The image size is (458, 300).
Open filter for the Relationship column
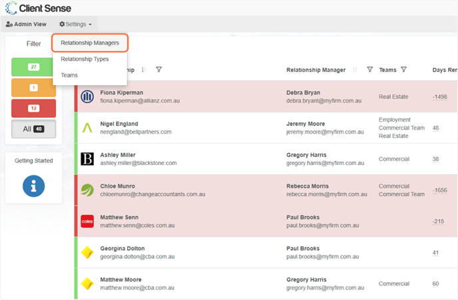click(x=158, y=69)
